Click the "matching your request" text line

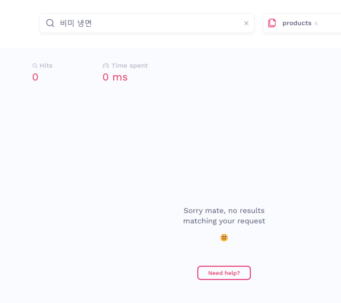(x=224, y=221)
